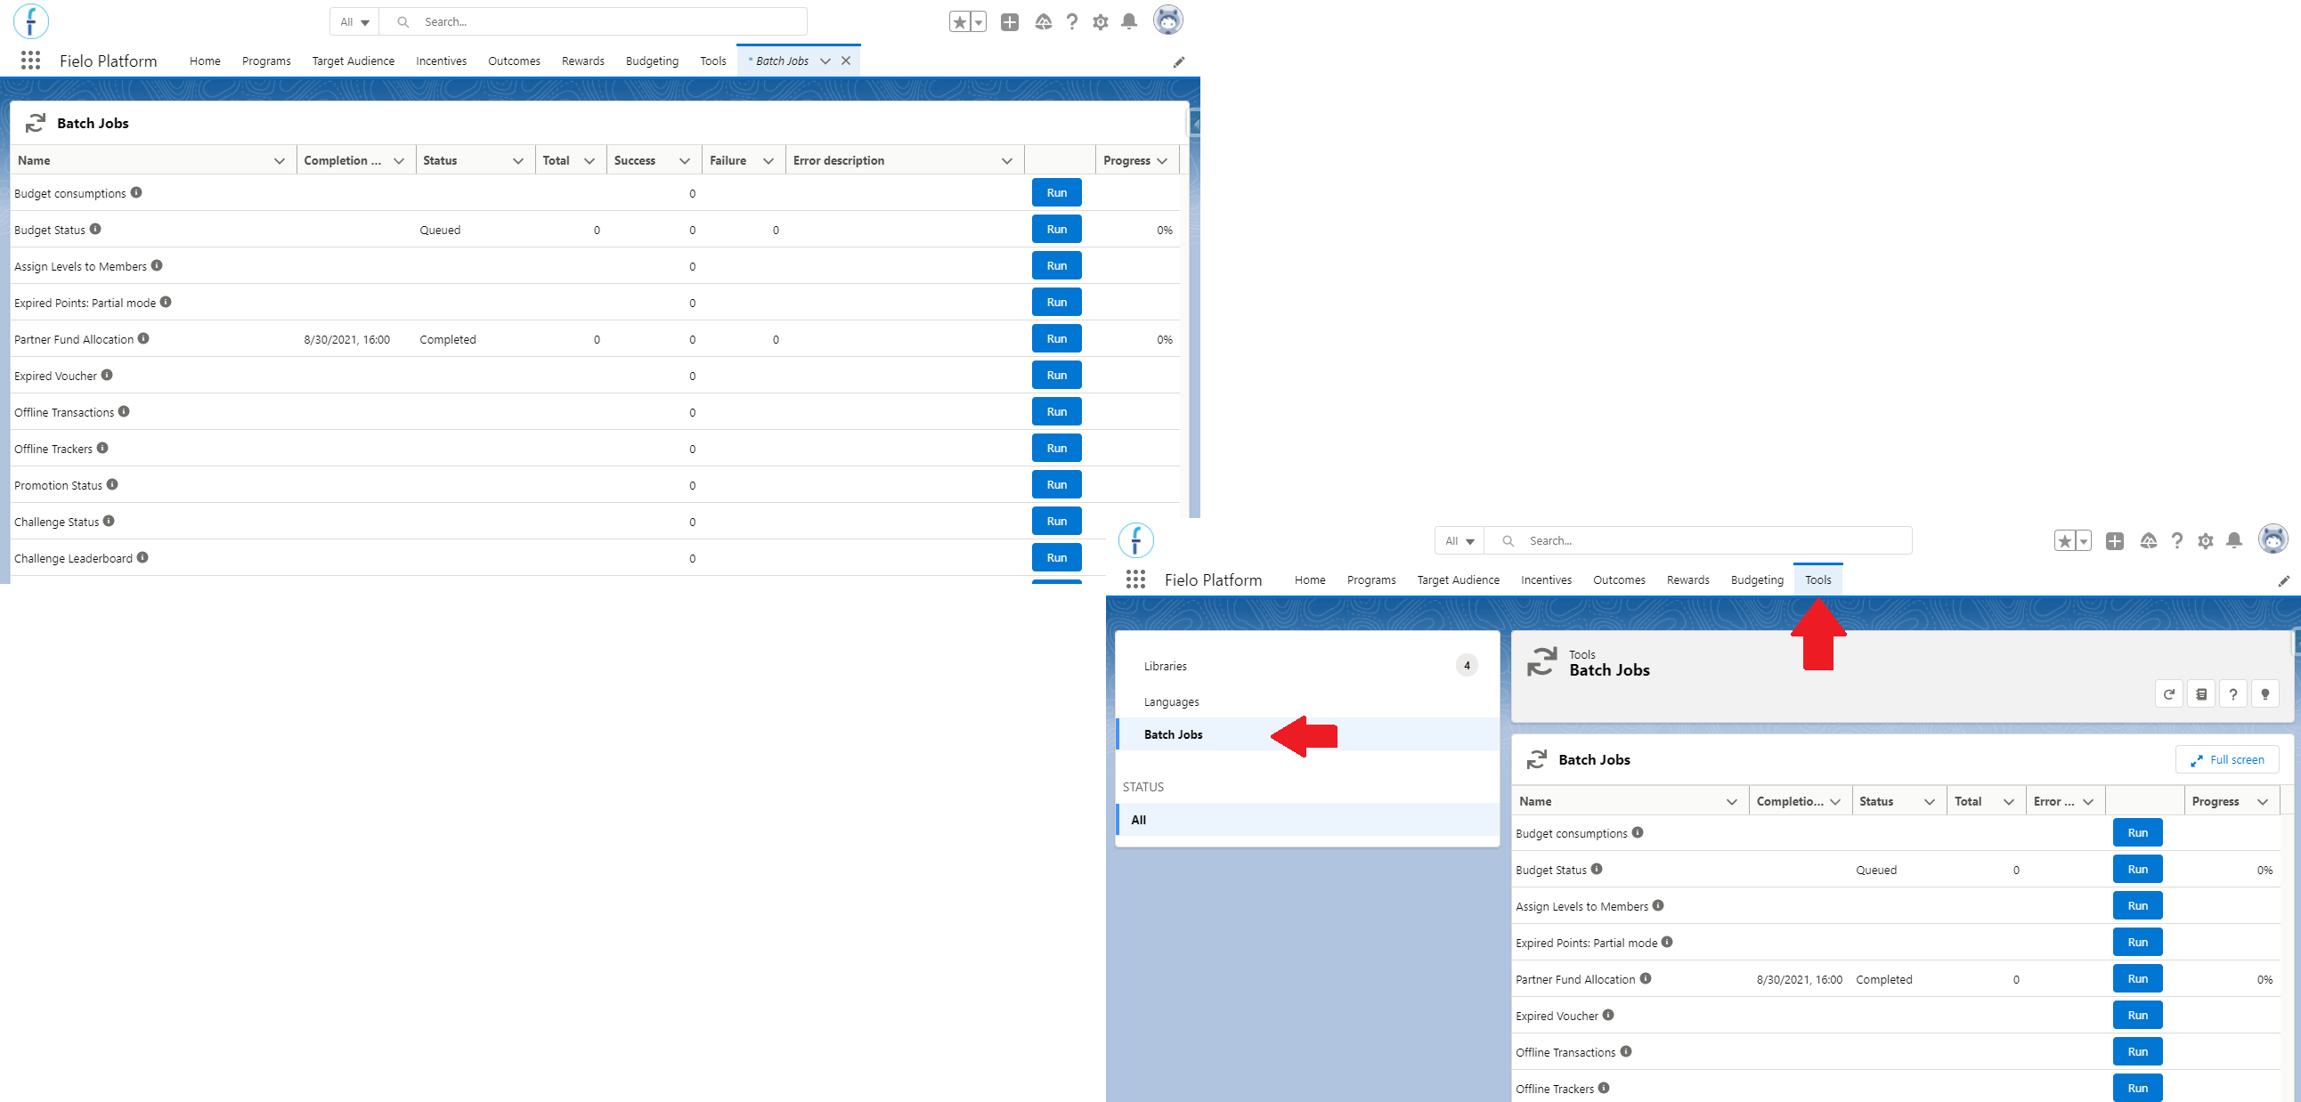
Task: Select Batch Jobs in the Tools sidebar
Action: point(1308,734)
